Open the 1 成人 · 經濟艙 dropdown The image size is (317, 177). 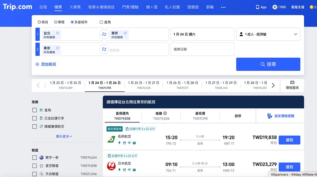[x=268, y=34]
